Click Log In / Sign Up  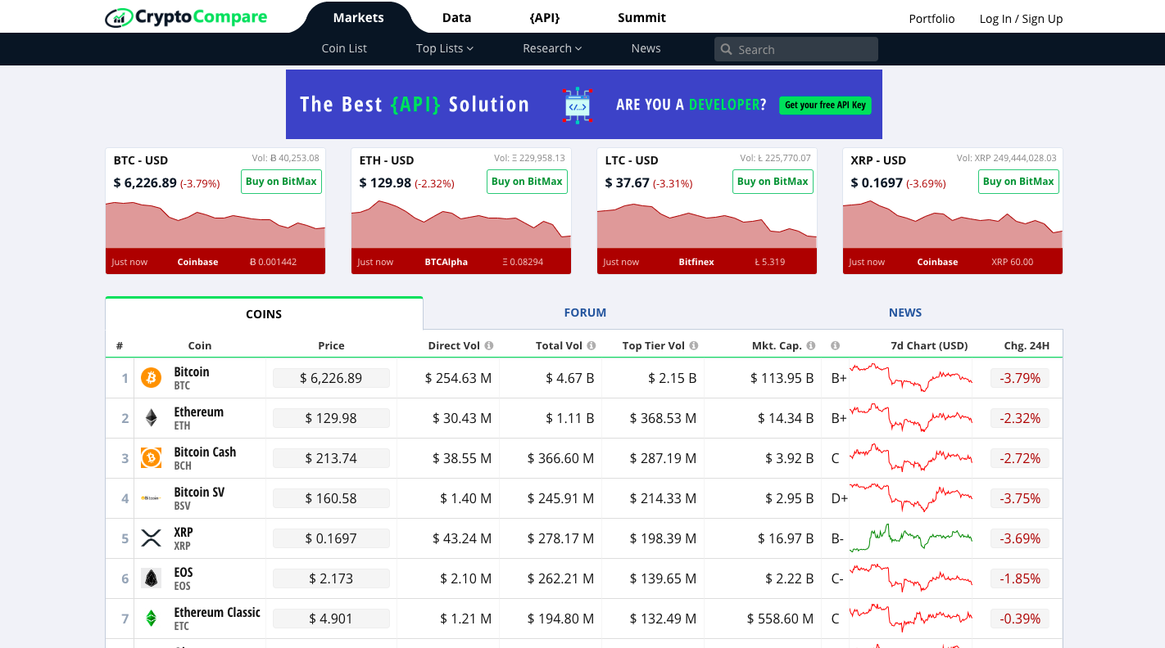[x=1021, y=19]
